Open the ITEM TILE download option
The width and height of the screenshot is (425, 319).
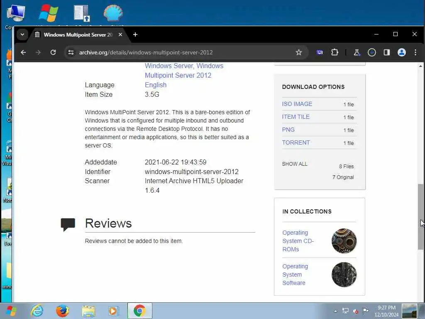pos(296,117)
